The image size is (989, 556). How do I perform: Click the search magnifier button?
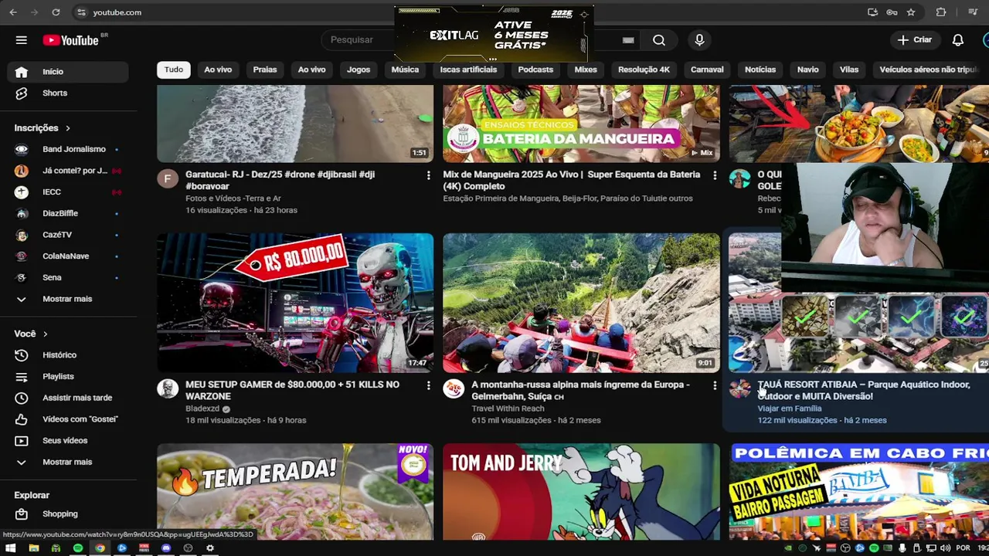658,40
